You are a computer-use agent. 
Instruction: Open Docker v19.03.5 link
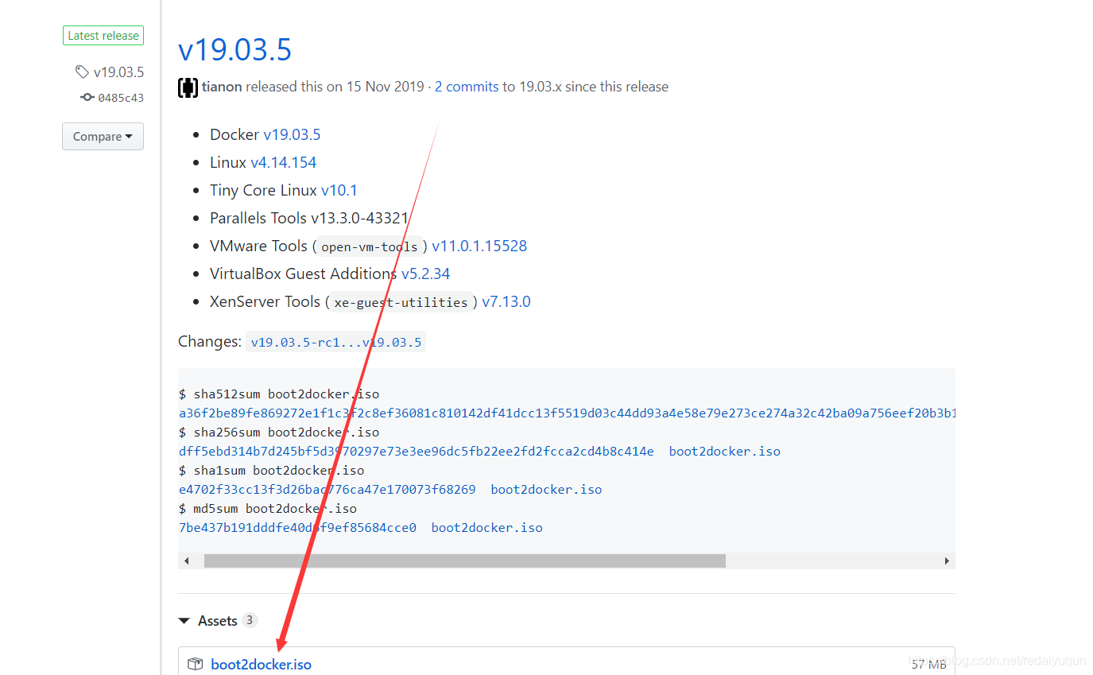click(x=292, y=134)
